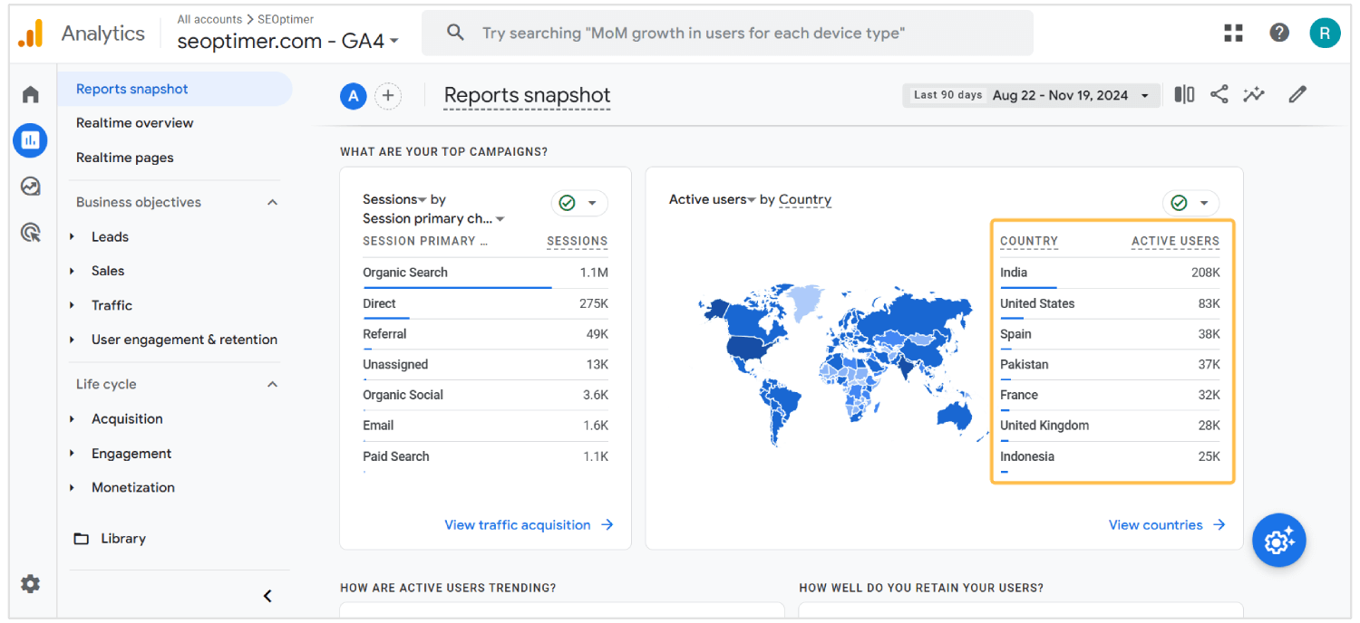Viewport: 1360px width, 623px height.
Task: Open Admin settings gear icon
Action: point(31,584)
